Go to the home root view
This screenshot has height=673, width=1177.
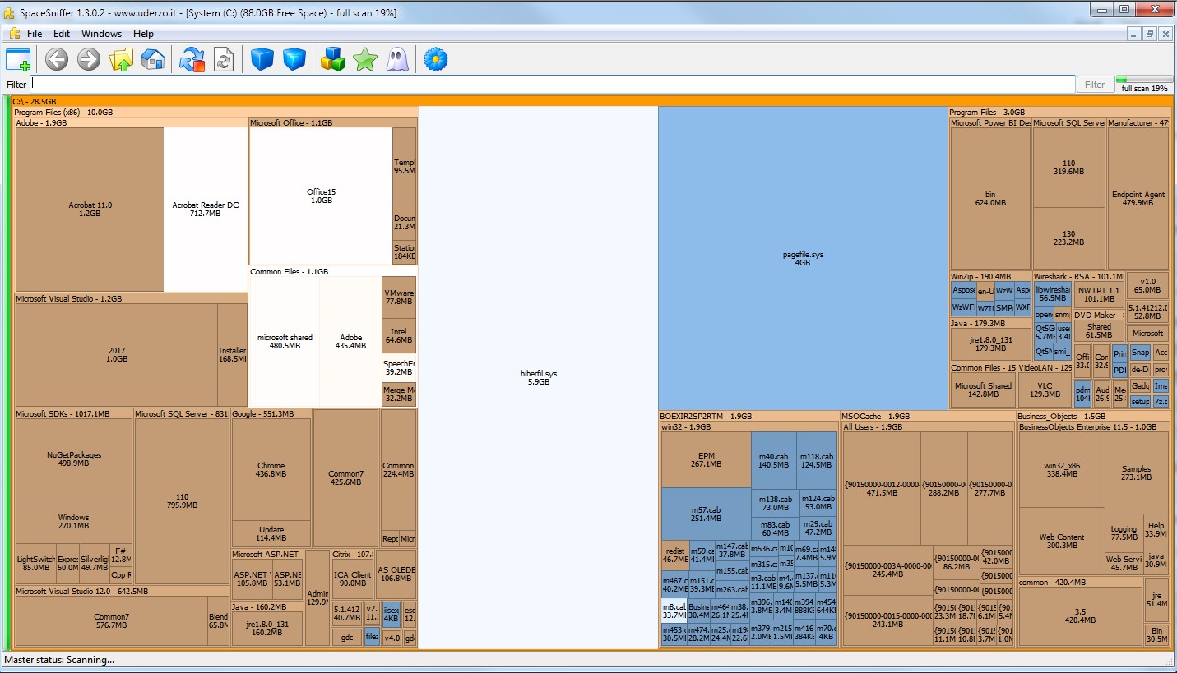point(153,59)
